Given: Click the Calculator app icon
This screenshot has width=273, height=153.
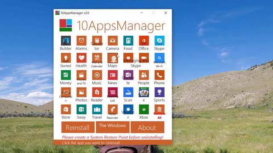Looking at the screenshot, I should pos(97,41).
